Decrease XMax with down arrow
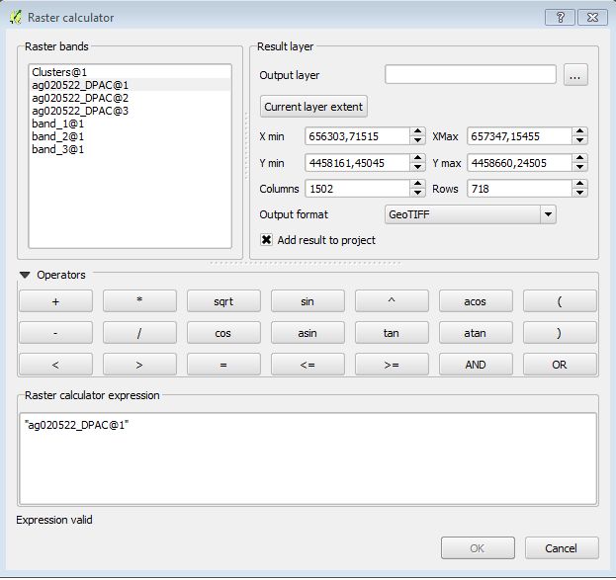Viewport: 616px width, 580px height. tap(579, 140)
